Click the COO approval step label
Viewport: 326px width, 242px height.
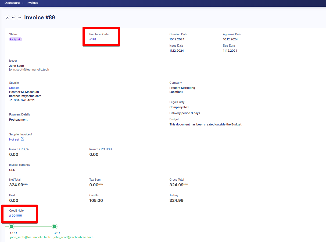pyautogui.click(x=13, y=233)
